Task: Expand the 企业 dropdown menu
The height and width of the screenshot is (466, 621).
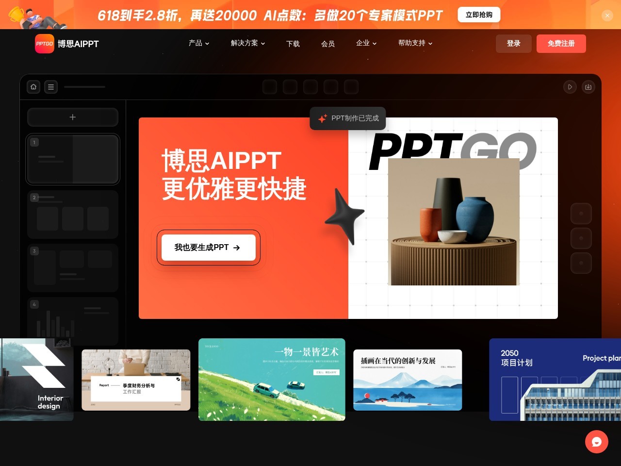Action: point(366,43)
